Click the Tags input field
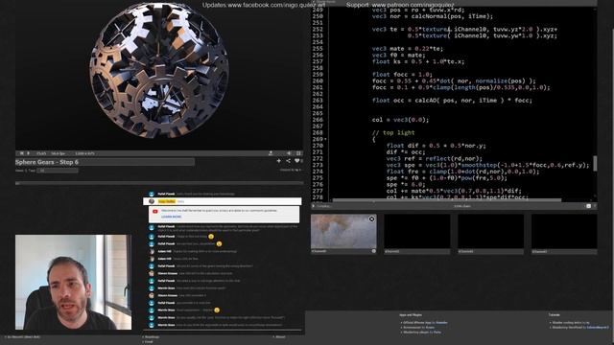This screenshot has height=345, width=614. pos(58,171)
